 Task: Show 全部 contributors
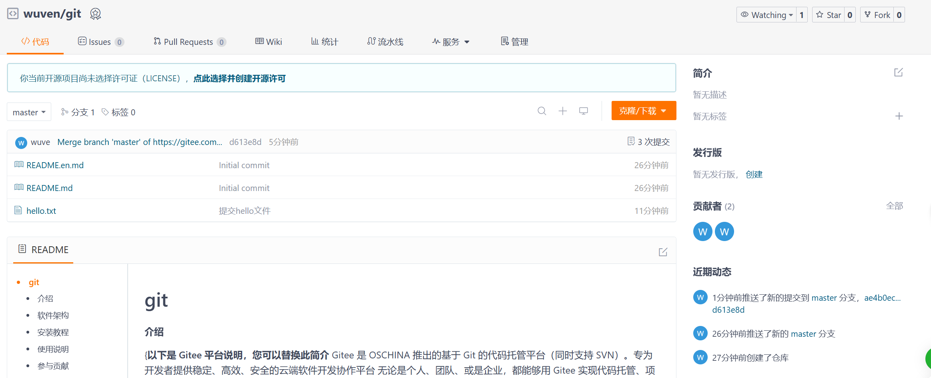(895, 206)
